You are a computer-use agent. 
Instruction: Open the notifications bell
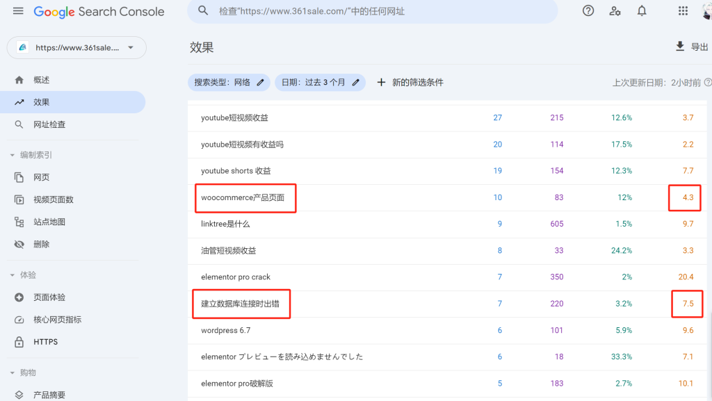click(642, 11)
